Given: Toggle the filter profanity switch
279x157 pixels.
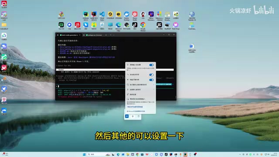Looking at the screenshot, I should [x=151, y=80].
